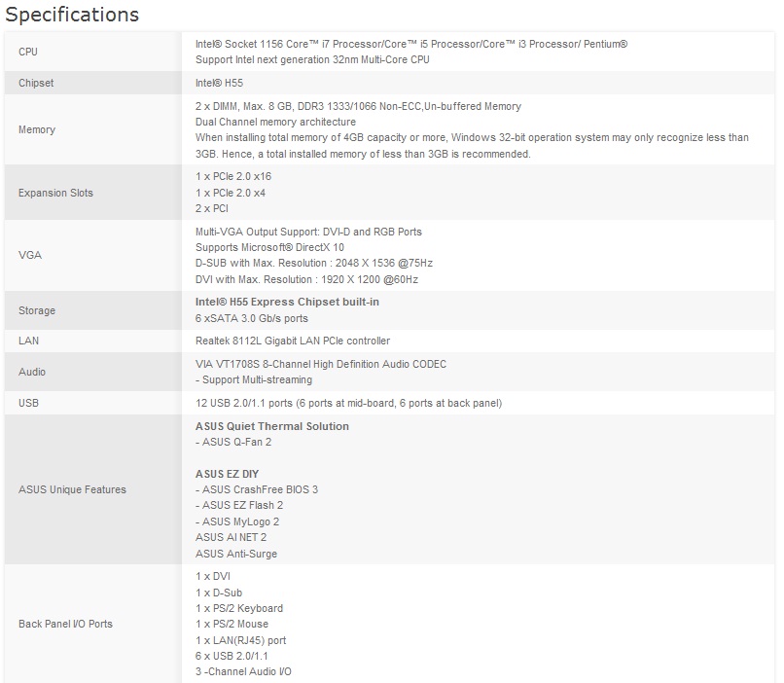Select the Storage row label
Screen dimensions: 784x683
coord(37,310)
